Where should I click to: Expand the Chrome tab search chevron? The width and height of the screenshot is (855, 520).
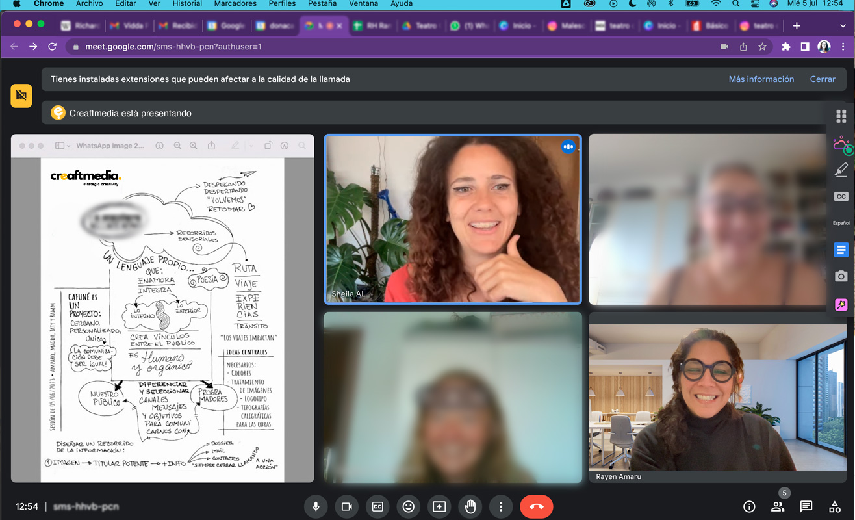click(843, 25)
